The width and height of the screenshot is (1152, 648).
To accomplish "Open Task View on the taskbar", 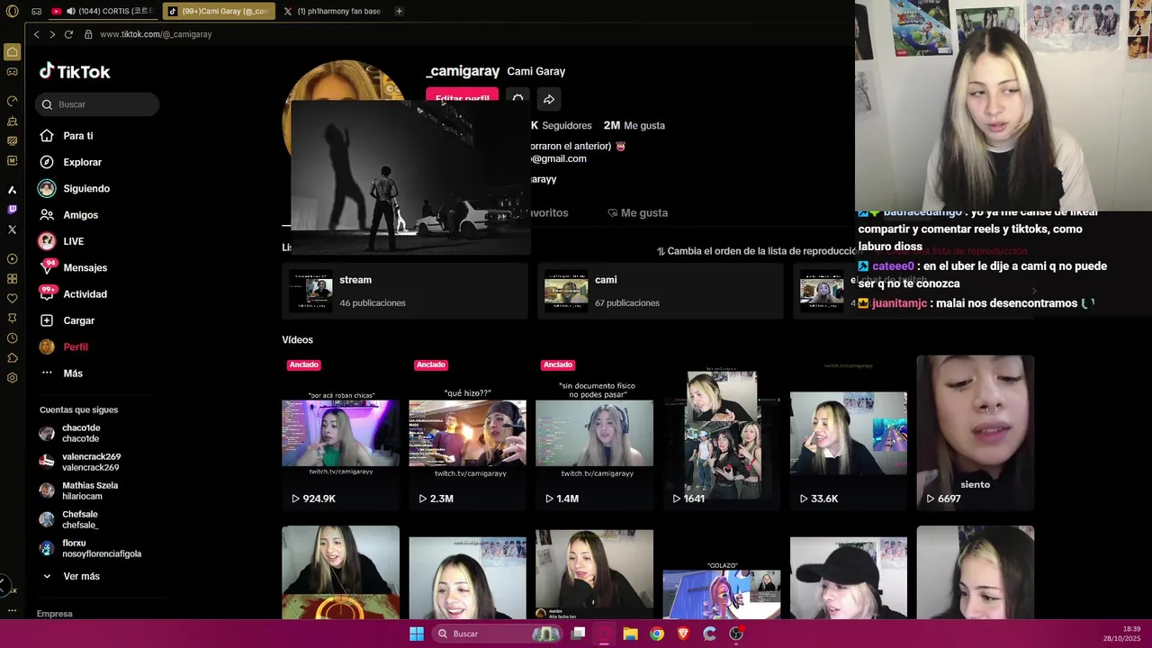I will [x=579, y=634].
